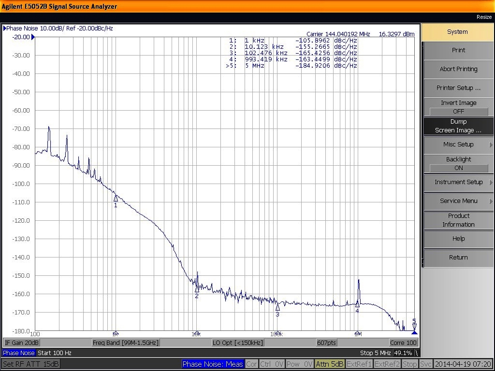Click the active trace indicator beside Phase Noise
The width and height of the screenshot is (495, 371).
pyautogui.click(x=5, y=29)
